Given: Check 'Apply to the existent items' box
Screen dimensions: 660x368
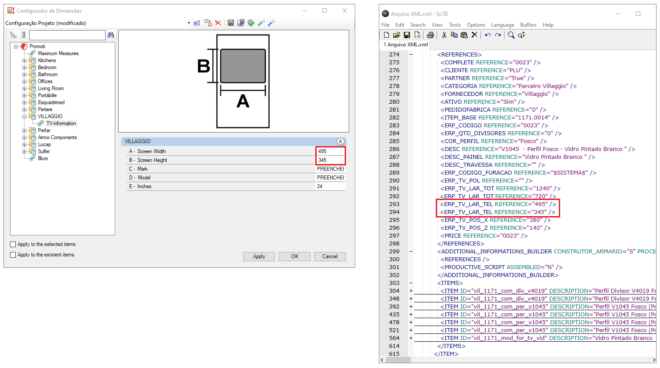Looking at the screenshot, I should [13, 255].
